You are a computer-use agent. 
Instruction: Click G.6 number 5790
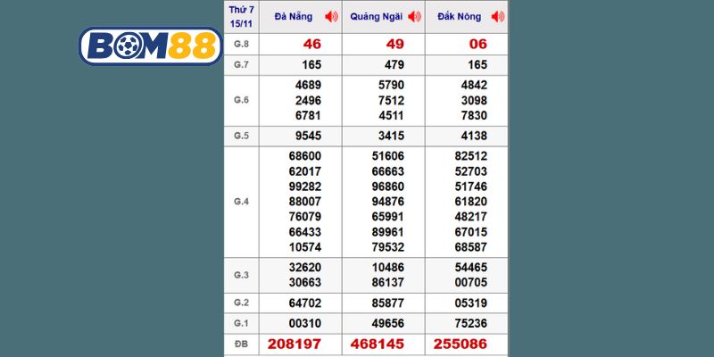[x=391, y=85]
